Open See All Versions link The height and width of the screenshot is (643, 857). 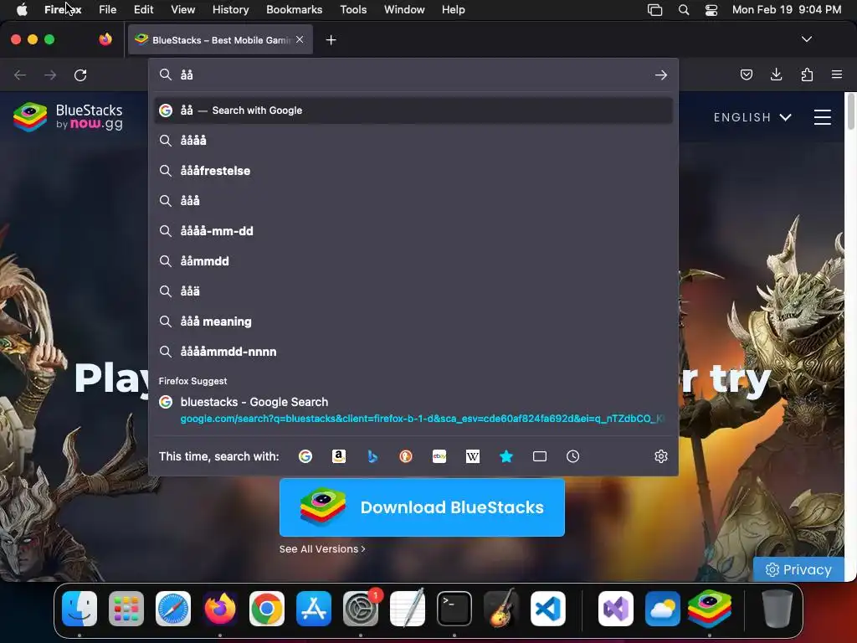[322, 549]
